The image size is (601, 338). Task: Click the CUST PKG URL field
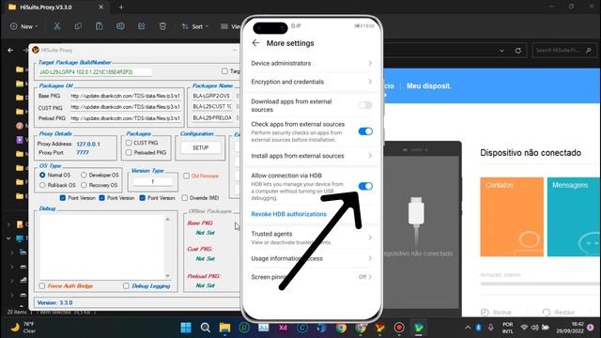tap(125, 107)
